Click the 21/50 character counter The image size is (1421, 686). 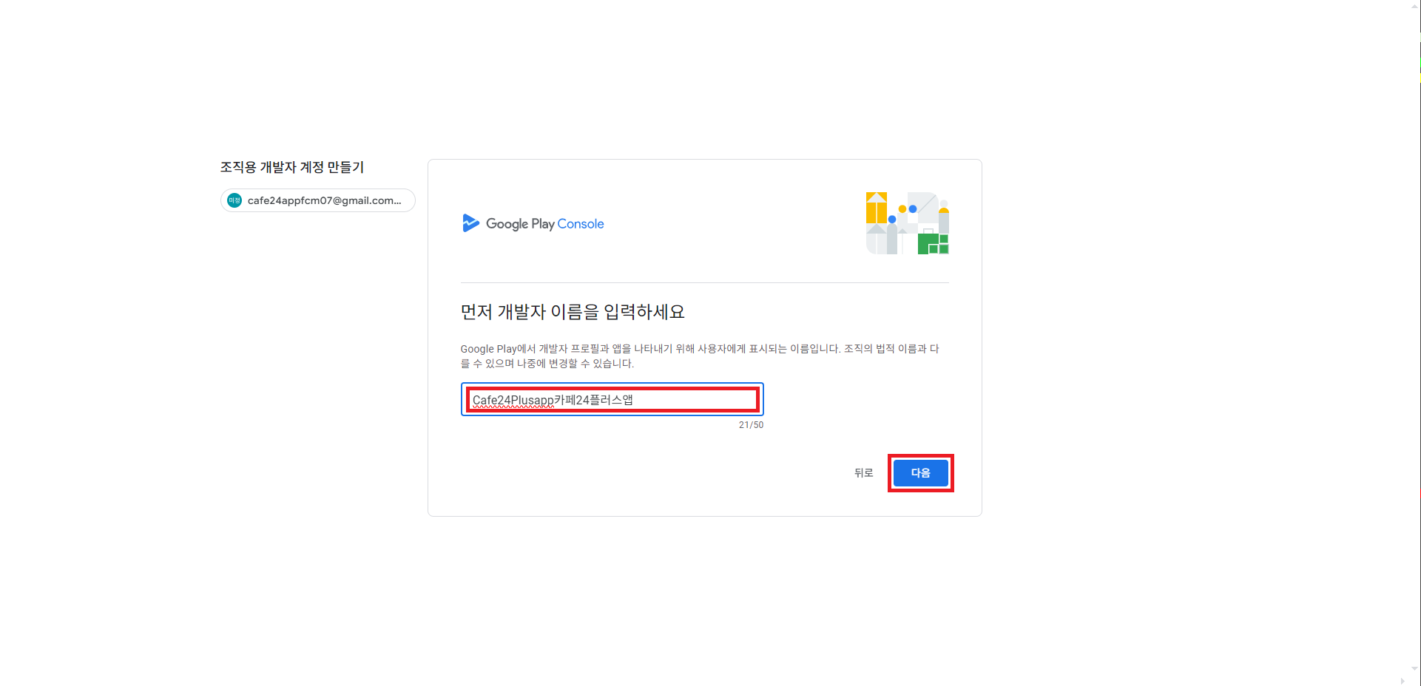(751, 425)
